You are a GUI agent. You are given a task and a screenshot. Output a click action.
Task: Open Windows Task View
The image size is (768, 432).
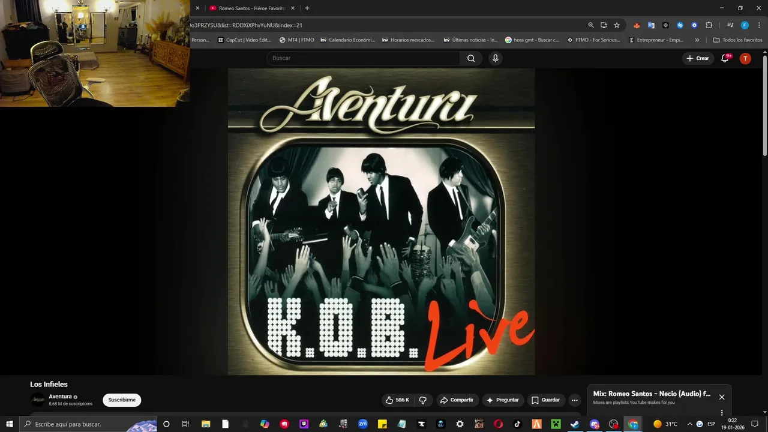tap(185, 424)
